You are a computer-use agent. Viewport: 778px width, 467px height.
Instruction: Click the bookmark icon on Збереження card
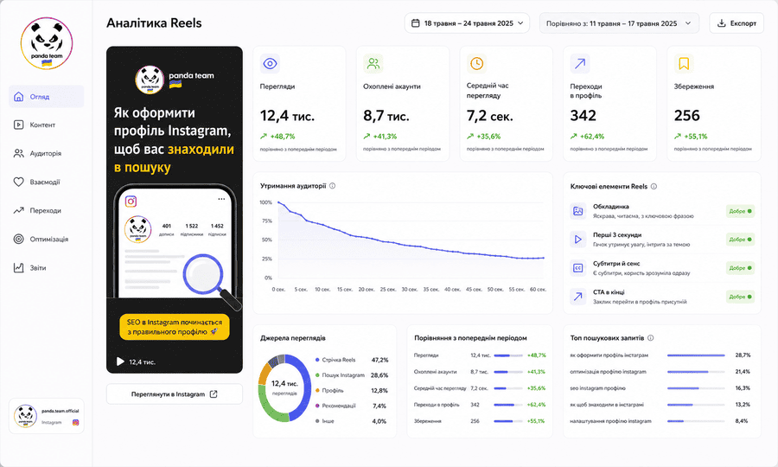(x=684, y=63)
